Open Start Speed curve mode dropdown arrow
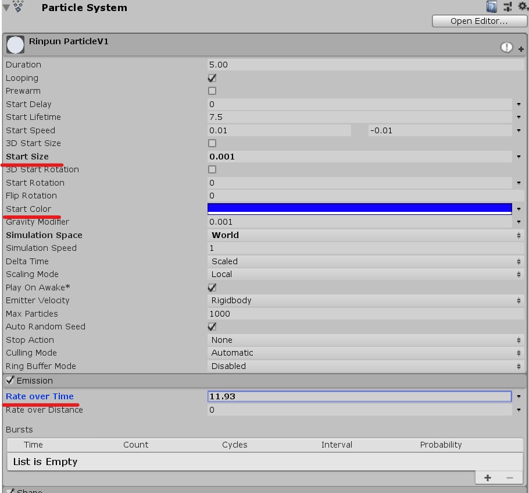The width and height of the screenshot is (529, 493). pyautogui.click(x=519, y=130)
